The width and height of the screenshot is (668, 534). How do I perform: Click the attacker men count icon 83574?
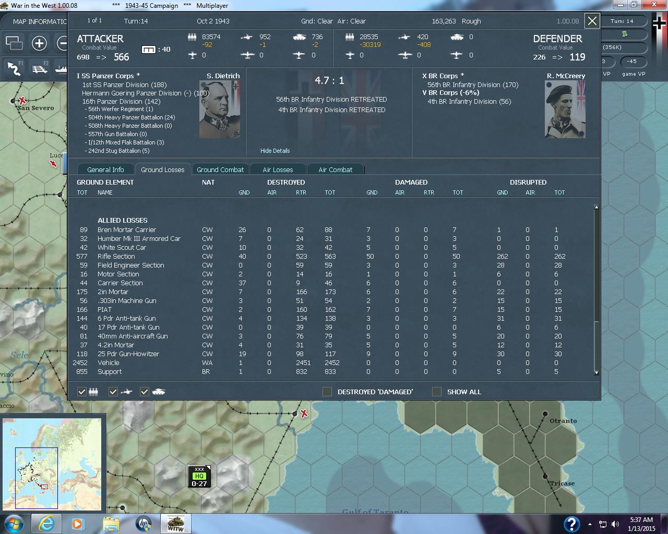[x=192, y=37]
